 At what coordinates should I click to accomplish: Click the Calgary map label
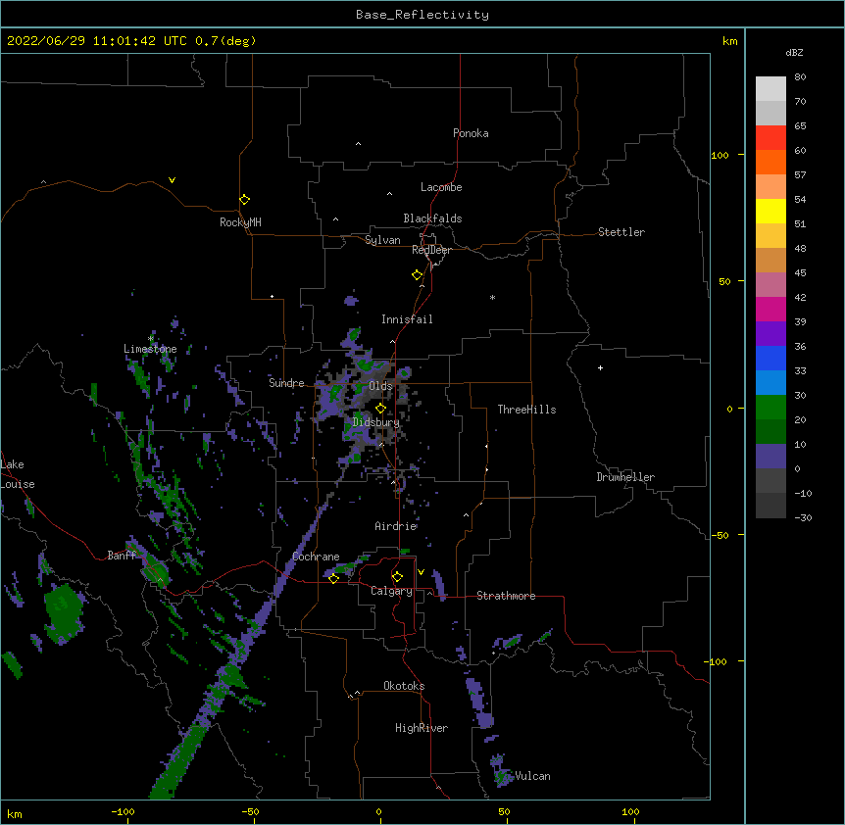(x=392, y=591)
